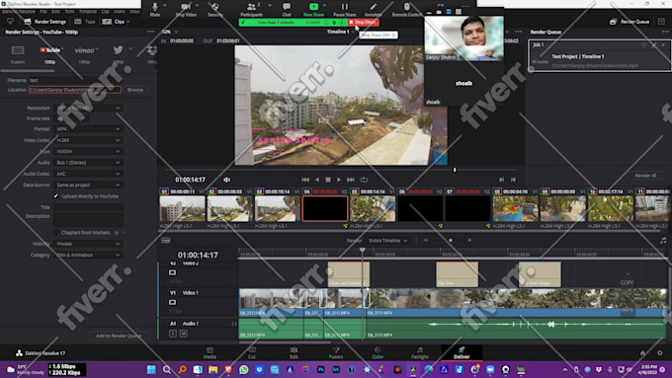Mute Audio 1 track with M button
This screenshot has height=378, width=672.
click(184, 334)
